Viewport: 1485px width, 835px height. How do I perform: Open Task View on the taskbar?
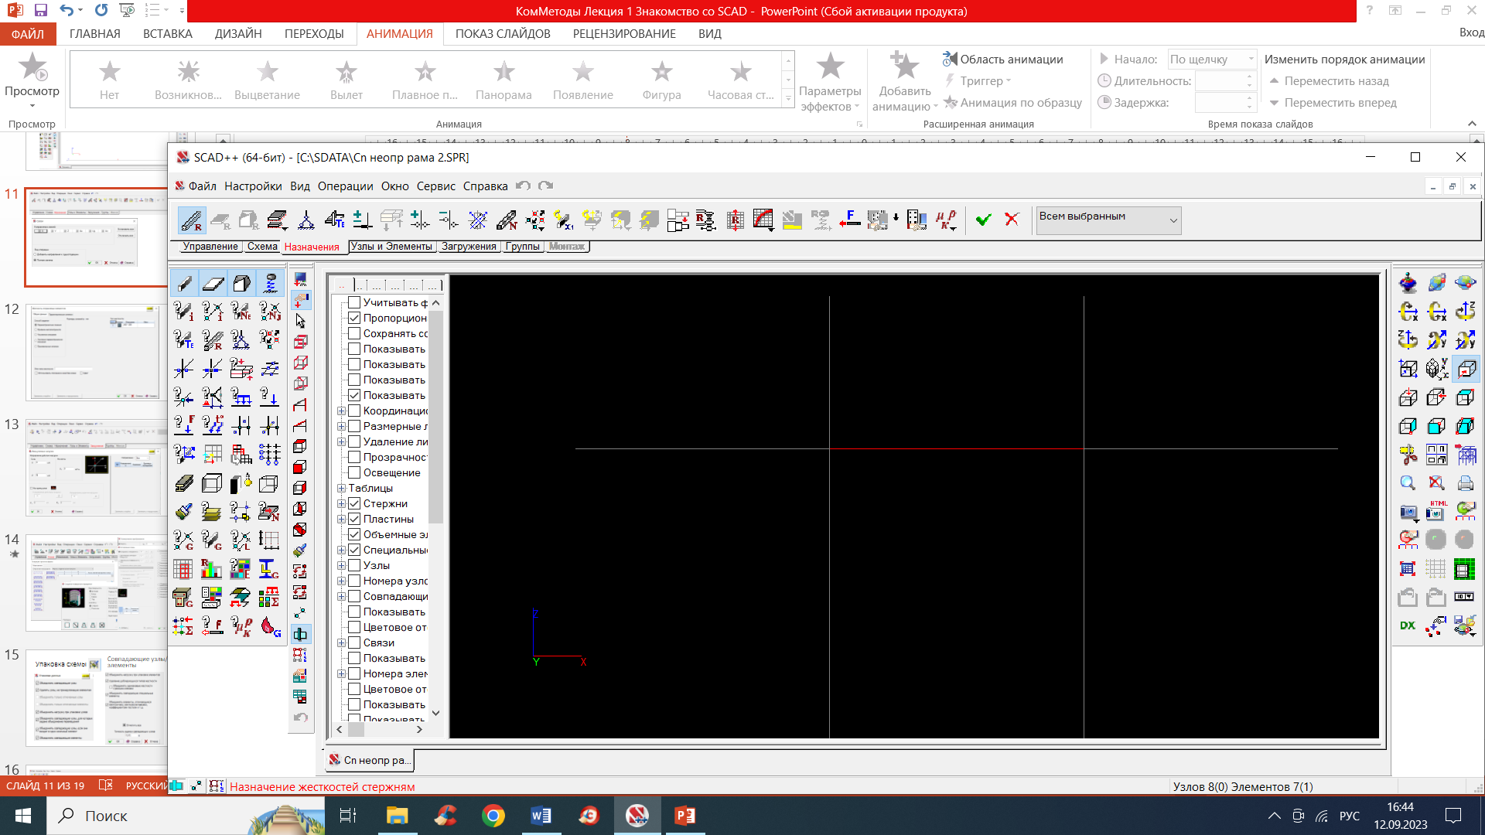348,816
